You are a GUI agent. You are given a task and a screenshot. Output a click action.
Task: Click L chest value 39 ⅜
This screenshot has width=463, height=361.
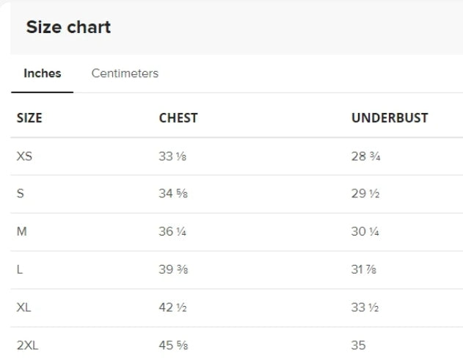[x=173, y=269]
